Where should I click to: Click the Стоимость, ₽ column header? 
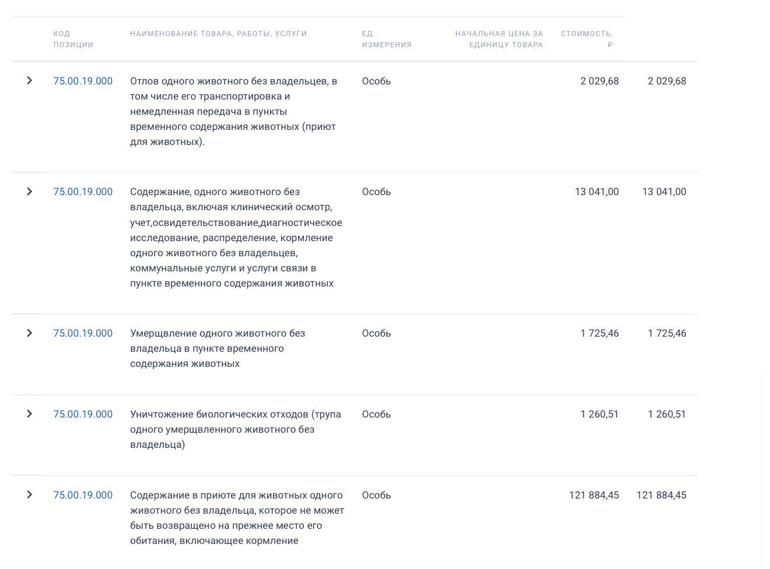click(586, 39)
